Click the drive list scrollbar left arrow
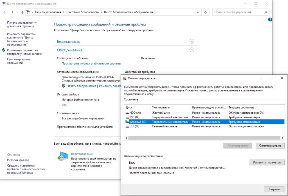The width and height of the screenshot is (288, 196). click(126, 138)
